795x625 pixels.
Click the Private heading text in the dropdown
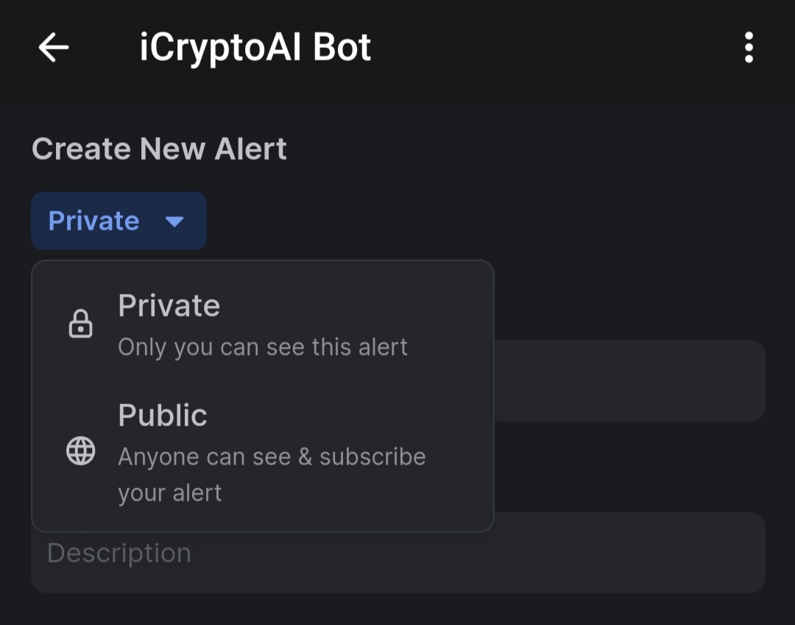169,306
